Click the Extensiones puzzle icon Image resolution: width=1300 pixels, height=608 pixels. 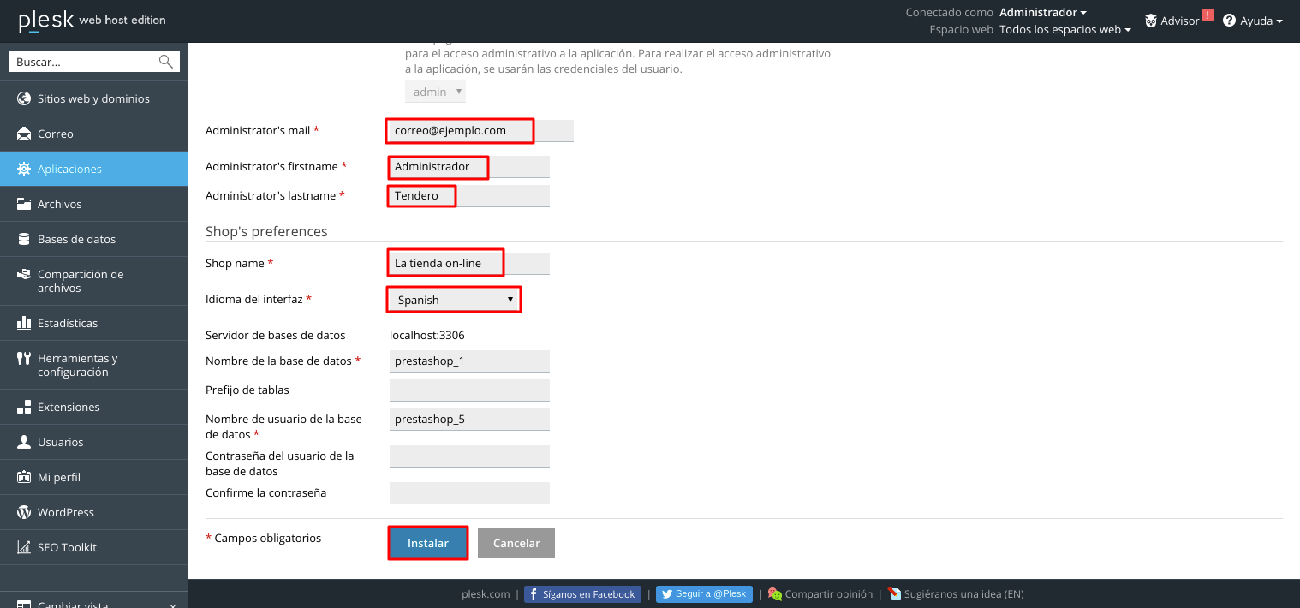23,407
